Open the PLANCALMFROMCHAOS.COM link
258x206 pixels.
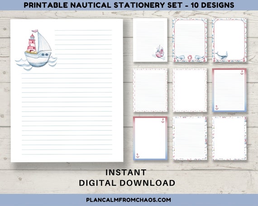[x=129, y=200]
